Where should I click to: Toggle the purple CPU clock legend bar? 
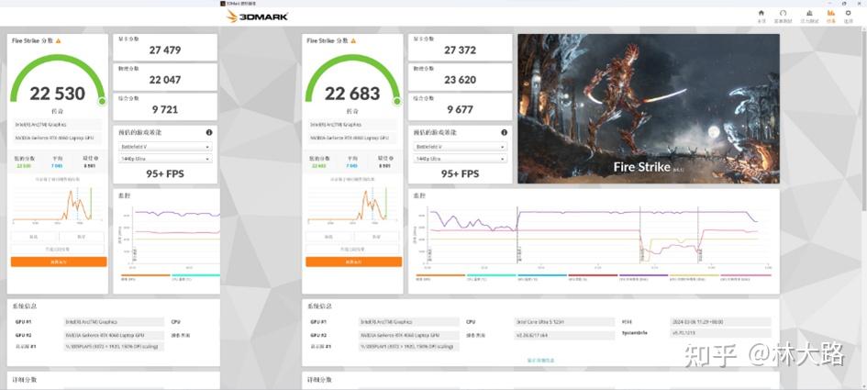pos(644,275)
